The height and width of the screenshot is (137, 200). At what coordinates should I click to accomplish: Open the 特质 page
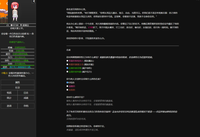click(x=9, y=93)
